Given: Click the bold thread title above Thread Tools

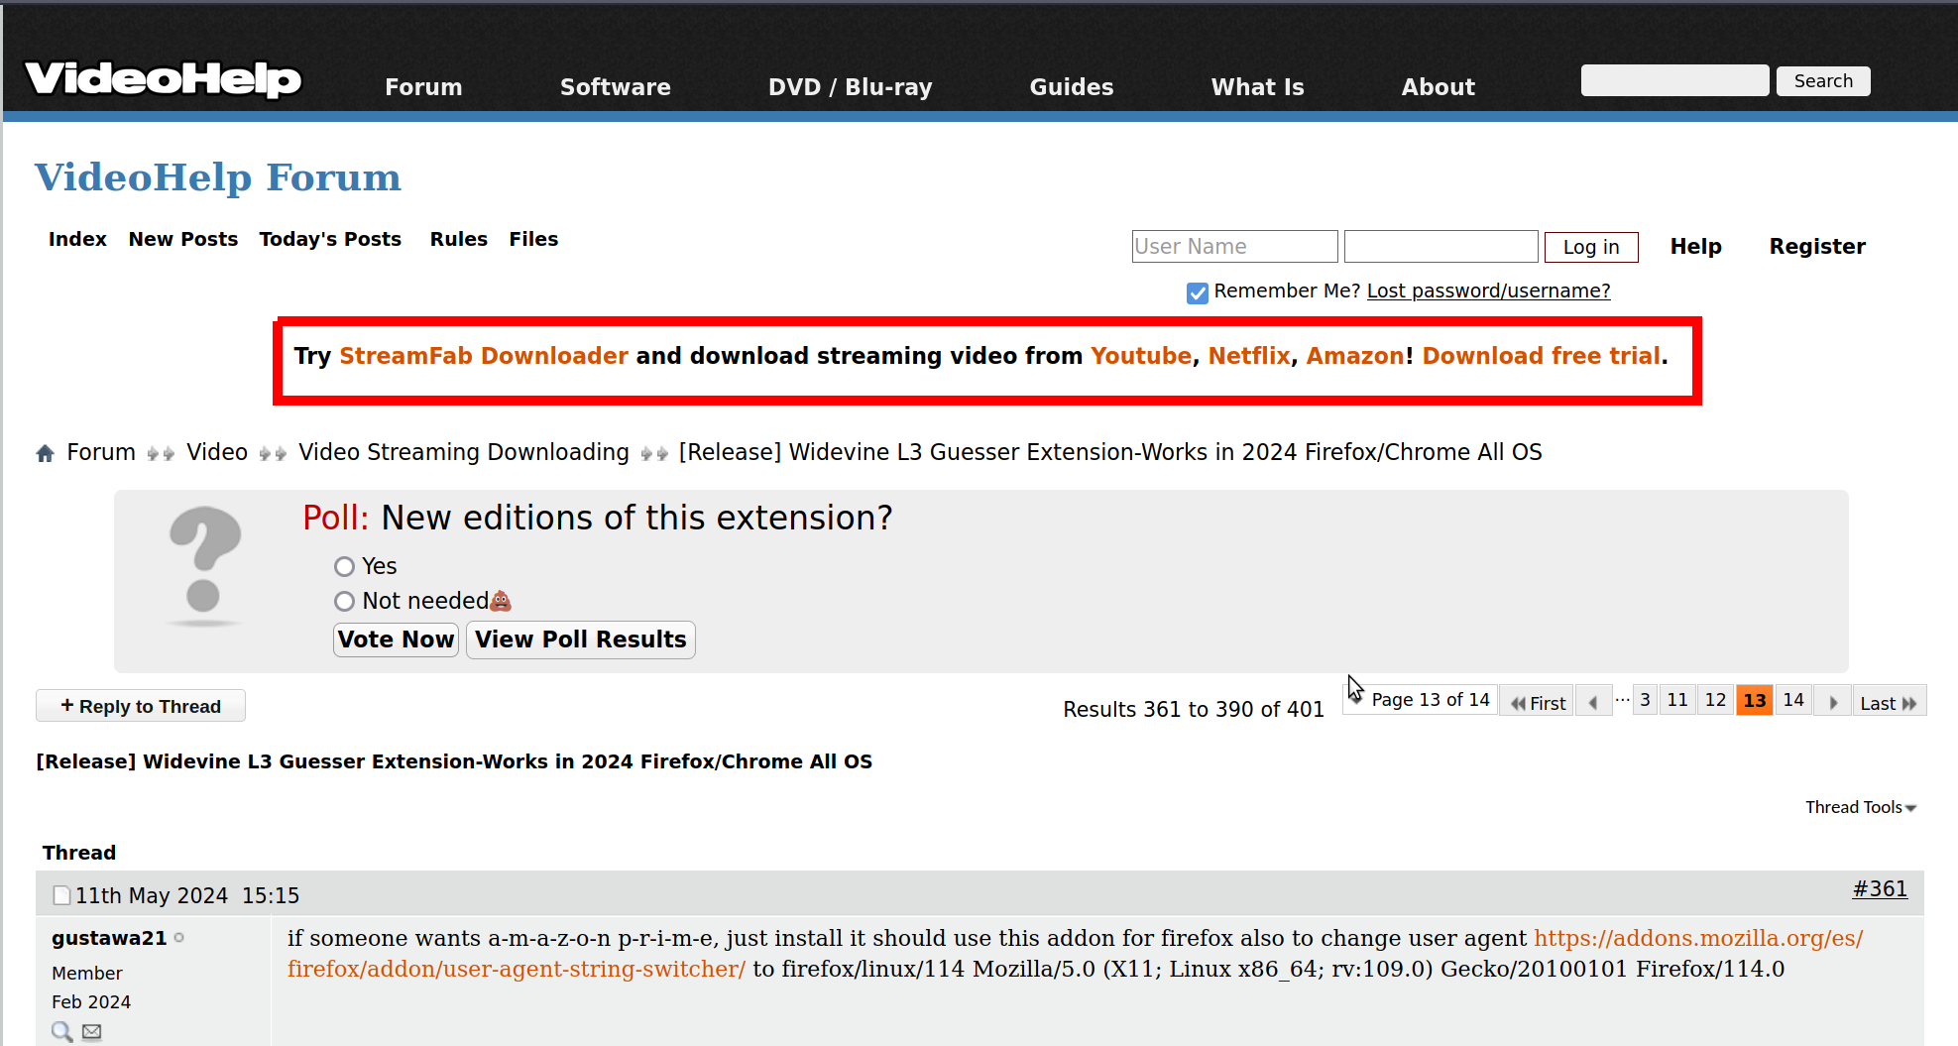Looking at the screenshot, I should 454,761.
